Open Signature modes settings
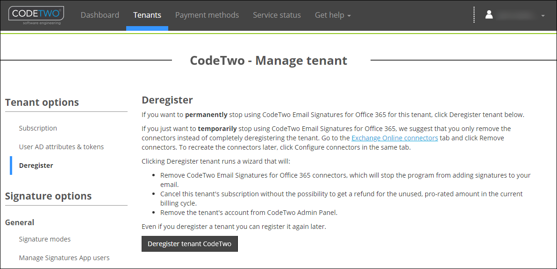 coord(45,239)
